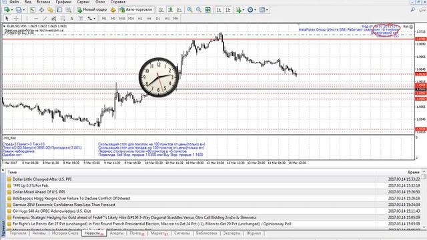Switch the chart to line chart
427x240 pixels.
tap(179, 10)
